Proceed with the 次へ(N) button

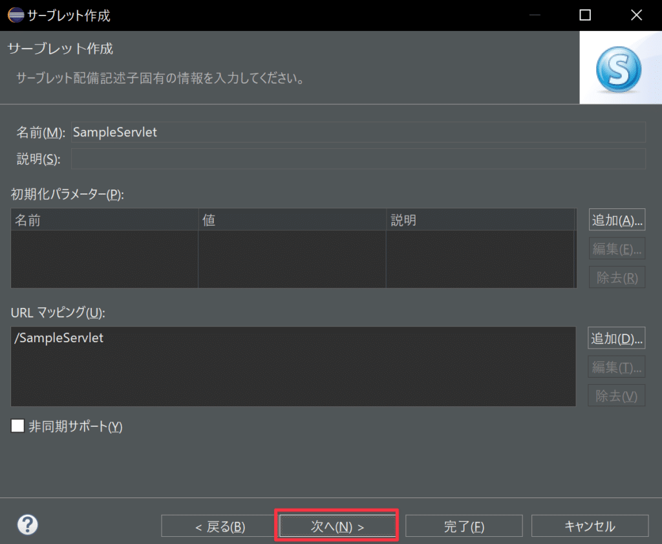pos(337,526)
